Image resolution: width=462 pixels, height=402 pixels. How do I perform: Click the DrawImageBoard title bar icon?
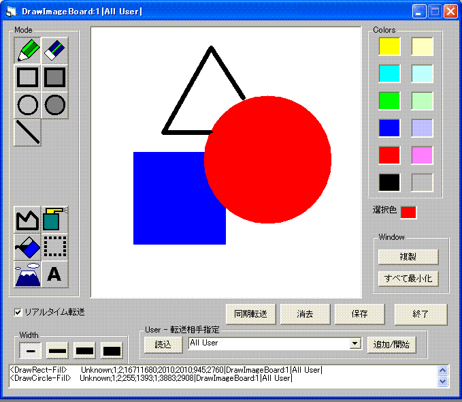12,11
